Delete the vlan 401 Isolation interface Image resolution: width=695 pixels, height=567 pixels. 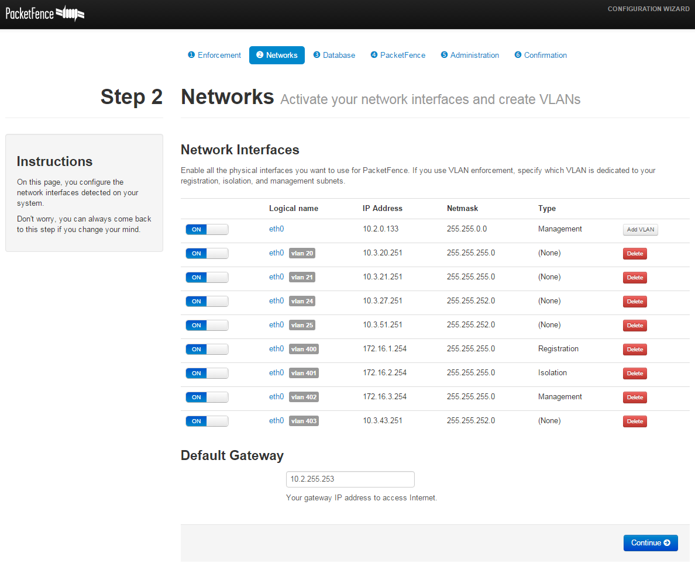point(635,373)
